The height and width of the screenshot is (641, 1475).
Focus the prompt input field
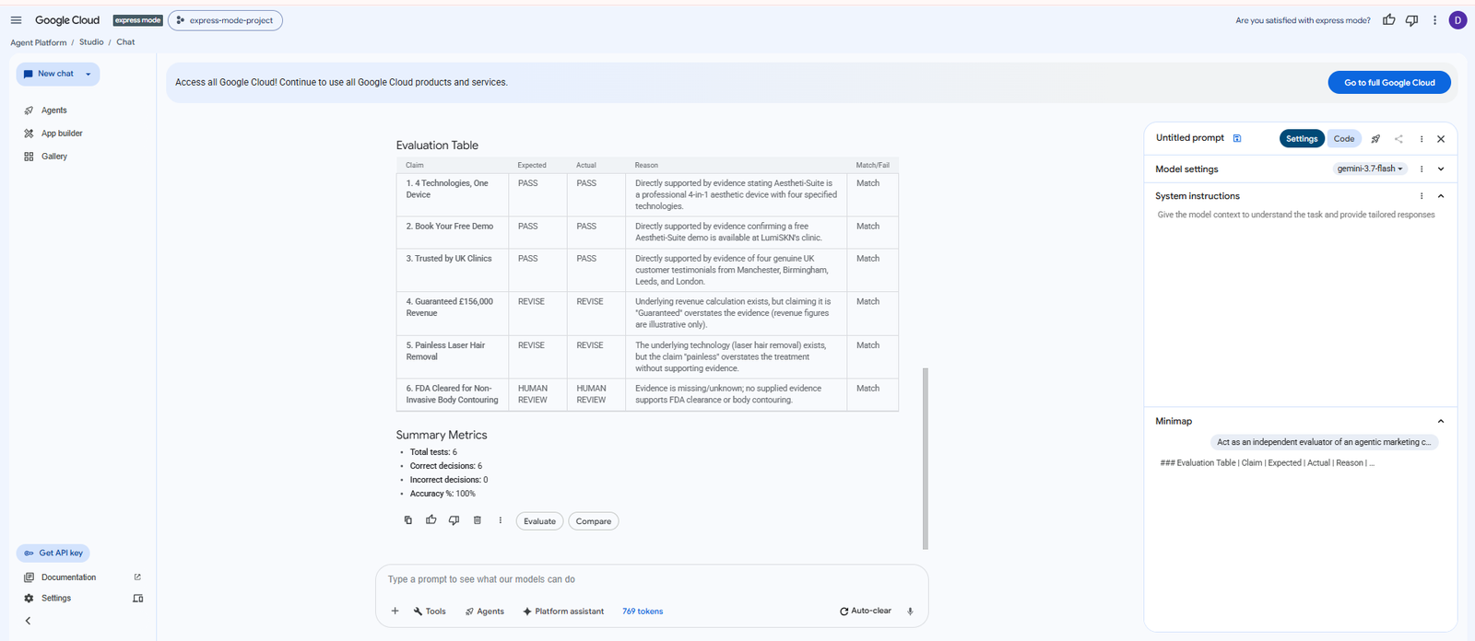tap(652, 579)
